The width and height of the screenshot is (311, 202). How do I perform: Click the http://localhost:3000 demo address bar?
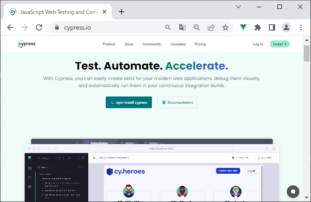click(x=161, y=149)
